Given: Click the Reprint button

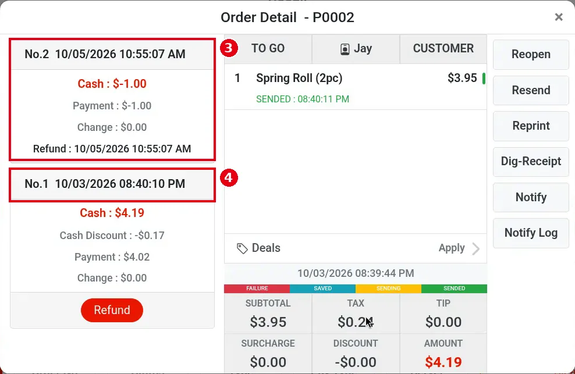Looking at the screenshot, I should pyautogui.click(x=531, y=126).
